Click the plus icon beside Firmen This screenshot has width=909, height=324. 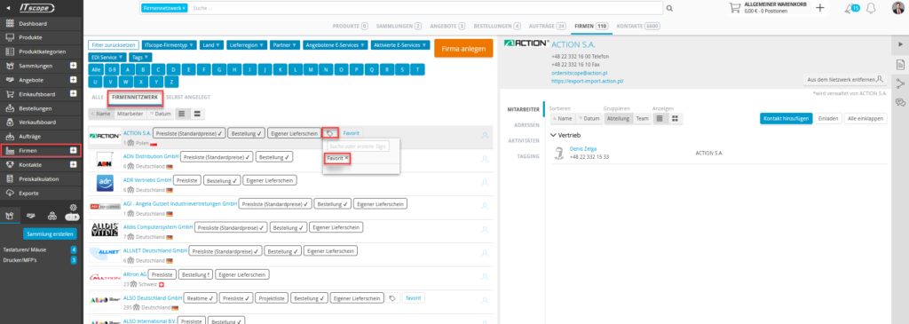tap(73, 151)
